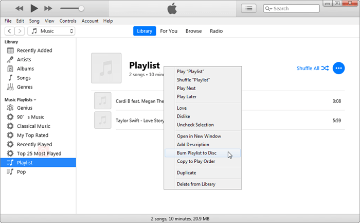Screen dimensions: 360x223
Task: Open the Albums library section
Action: point(25,68)
